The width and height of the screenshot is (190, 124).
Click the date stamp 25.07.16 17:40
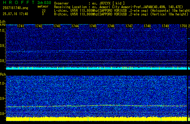pyautogui.click(x=15, y=14)
